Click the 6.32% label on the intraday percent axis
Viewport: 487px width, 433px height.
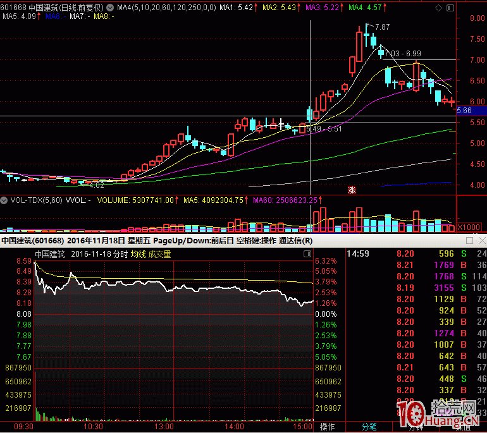click(326, 261)
